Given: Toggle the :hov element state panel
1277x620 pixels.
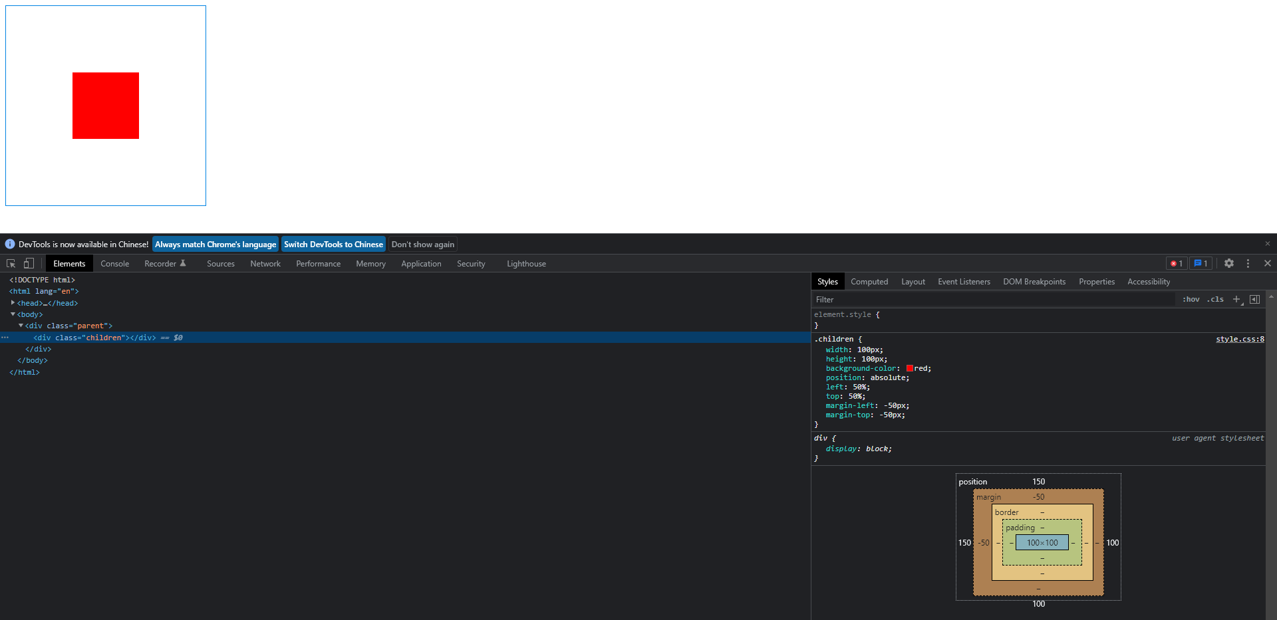Looking at the screenshot, I should pyautogui.click(x=1191, y=300).
